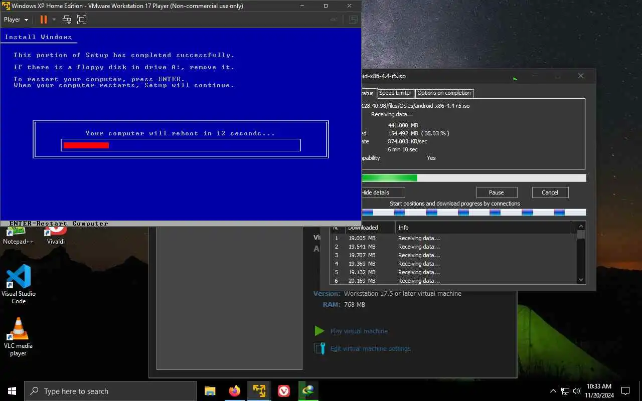The height and width of the screenshot is (401, 642).
Task: Click the 441.000 MB file size value
Action: [x=403, y=125]
